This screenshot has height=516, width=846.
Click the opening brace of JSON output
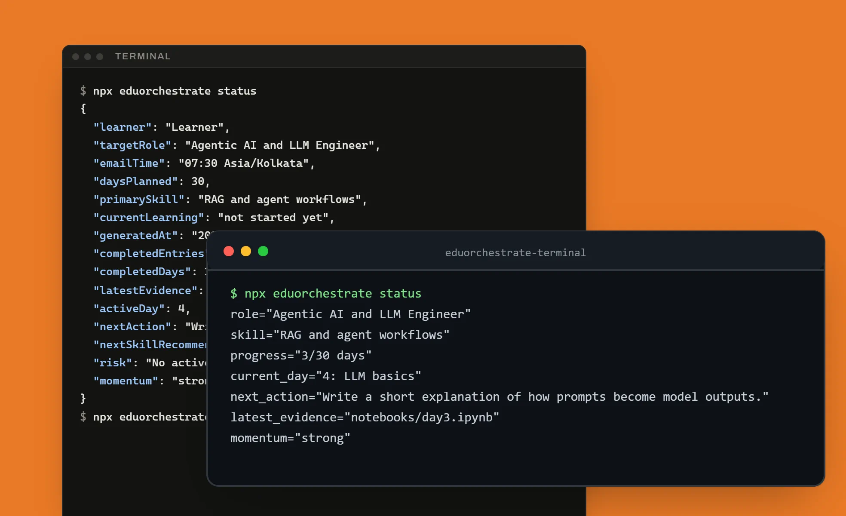coord(83,109)
